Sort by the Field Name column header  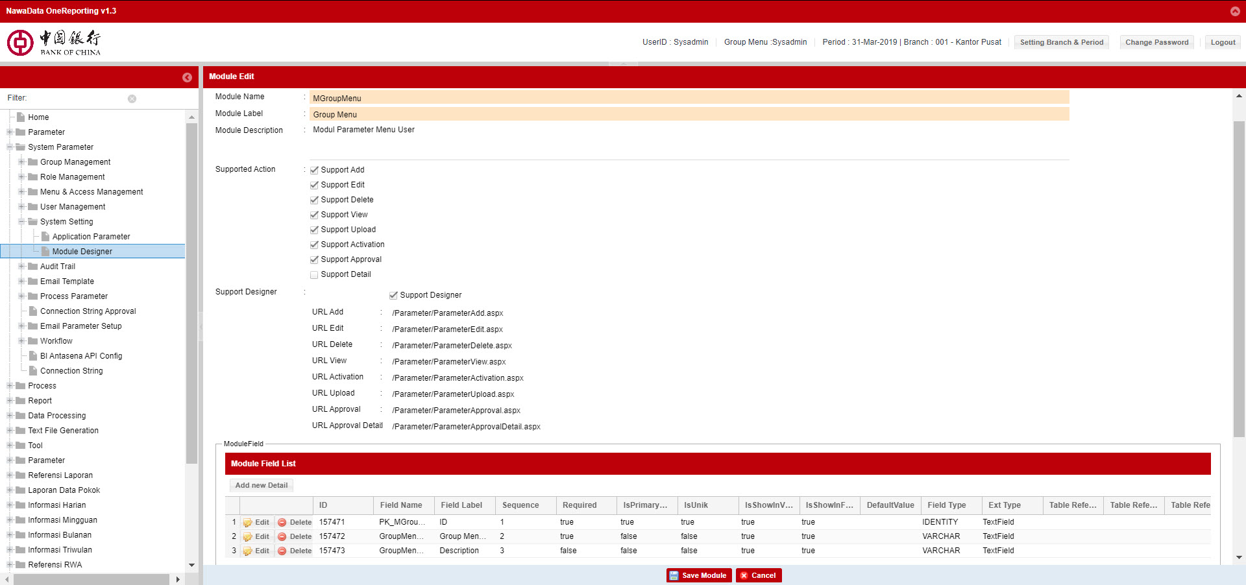click(401, 505)
